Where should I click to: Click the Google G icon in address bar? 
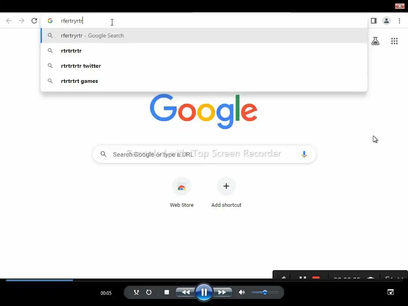pos(50,21)
